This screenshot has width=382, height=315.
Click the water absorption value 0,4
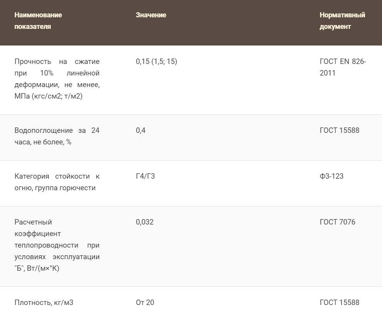click(141, 131)
